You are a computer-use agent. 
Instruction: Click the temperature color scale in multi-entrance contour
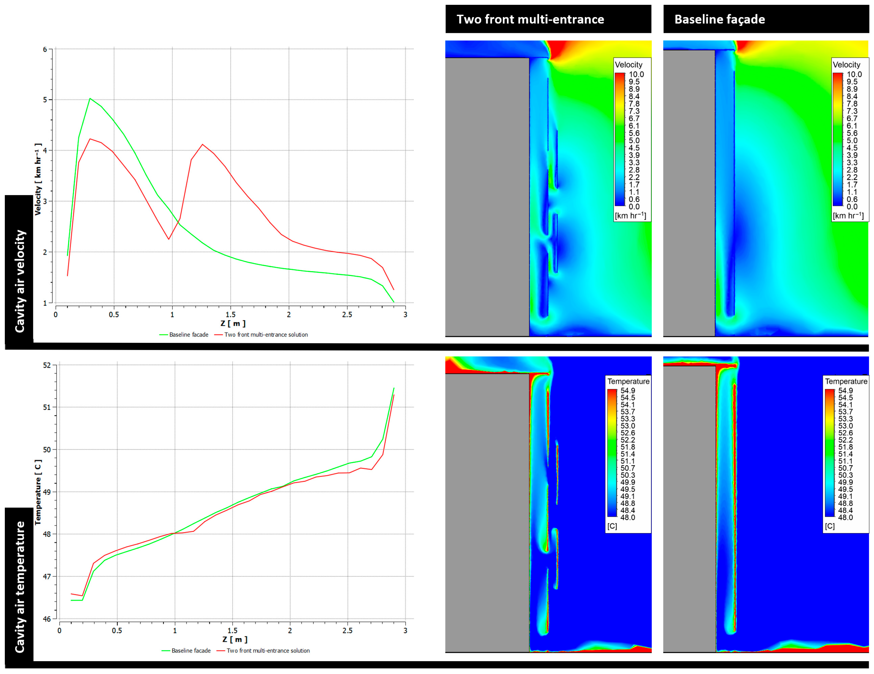coord(612,453)
